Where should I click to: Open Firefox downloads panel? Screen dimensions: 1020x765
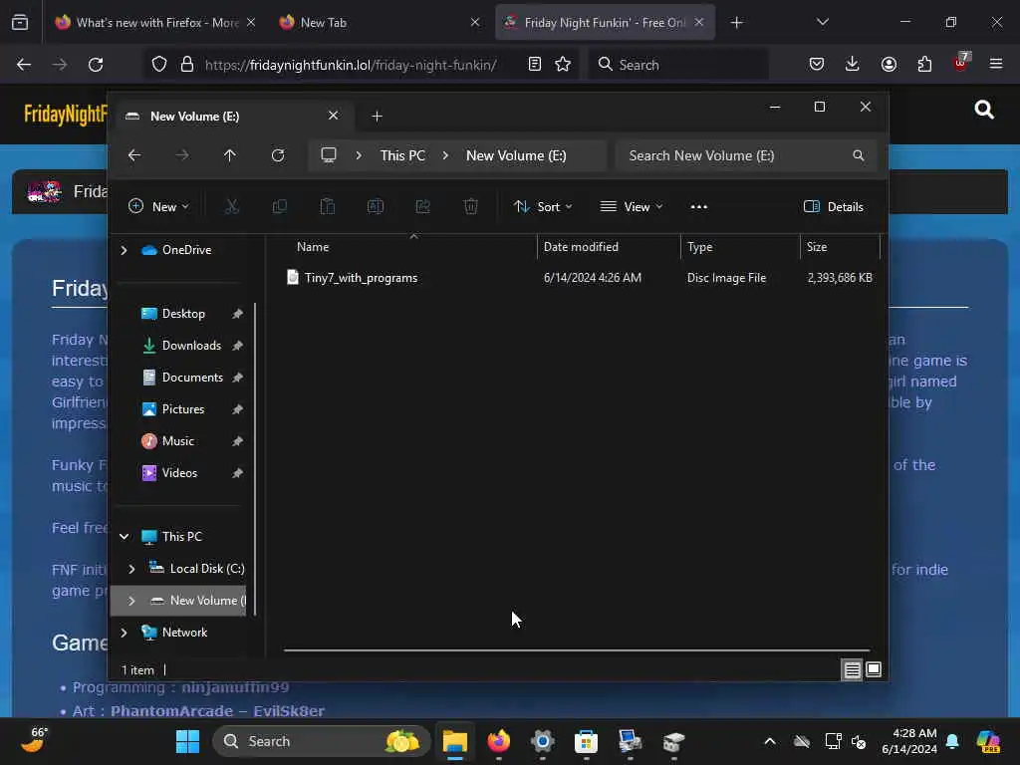[853, 65]
